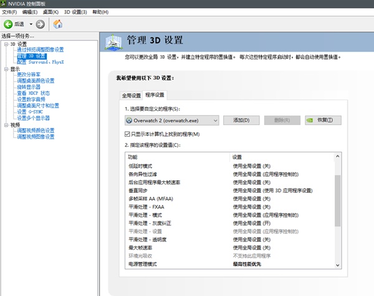
Task: Open 设置 G-SYNC link
Action: point(30,111)
